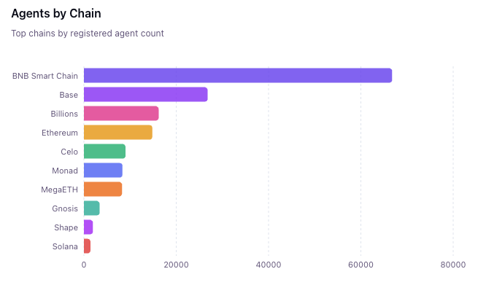Select the Base chain bar

click(146, 94)
